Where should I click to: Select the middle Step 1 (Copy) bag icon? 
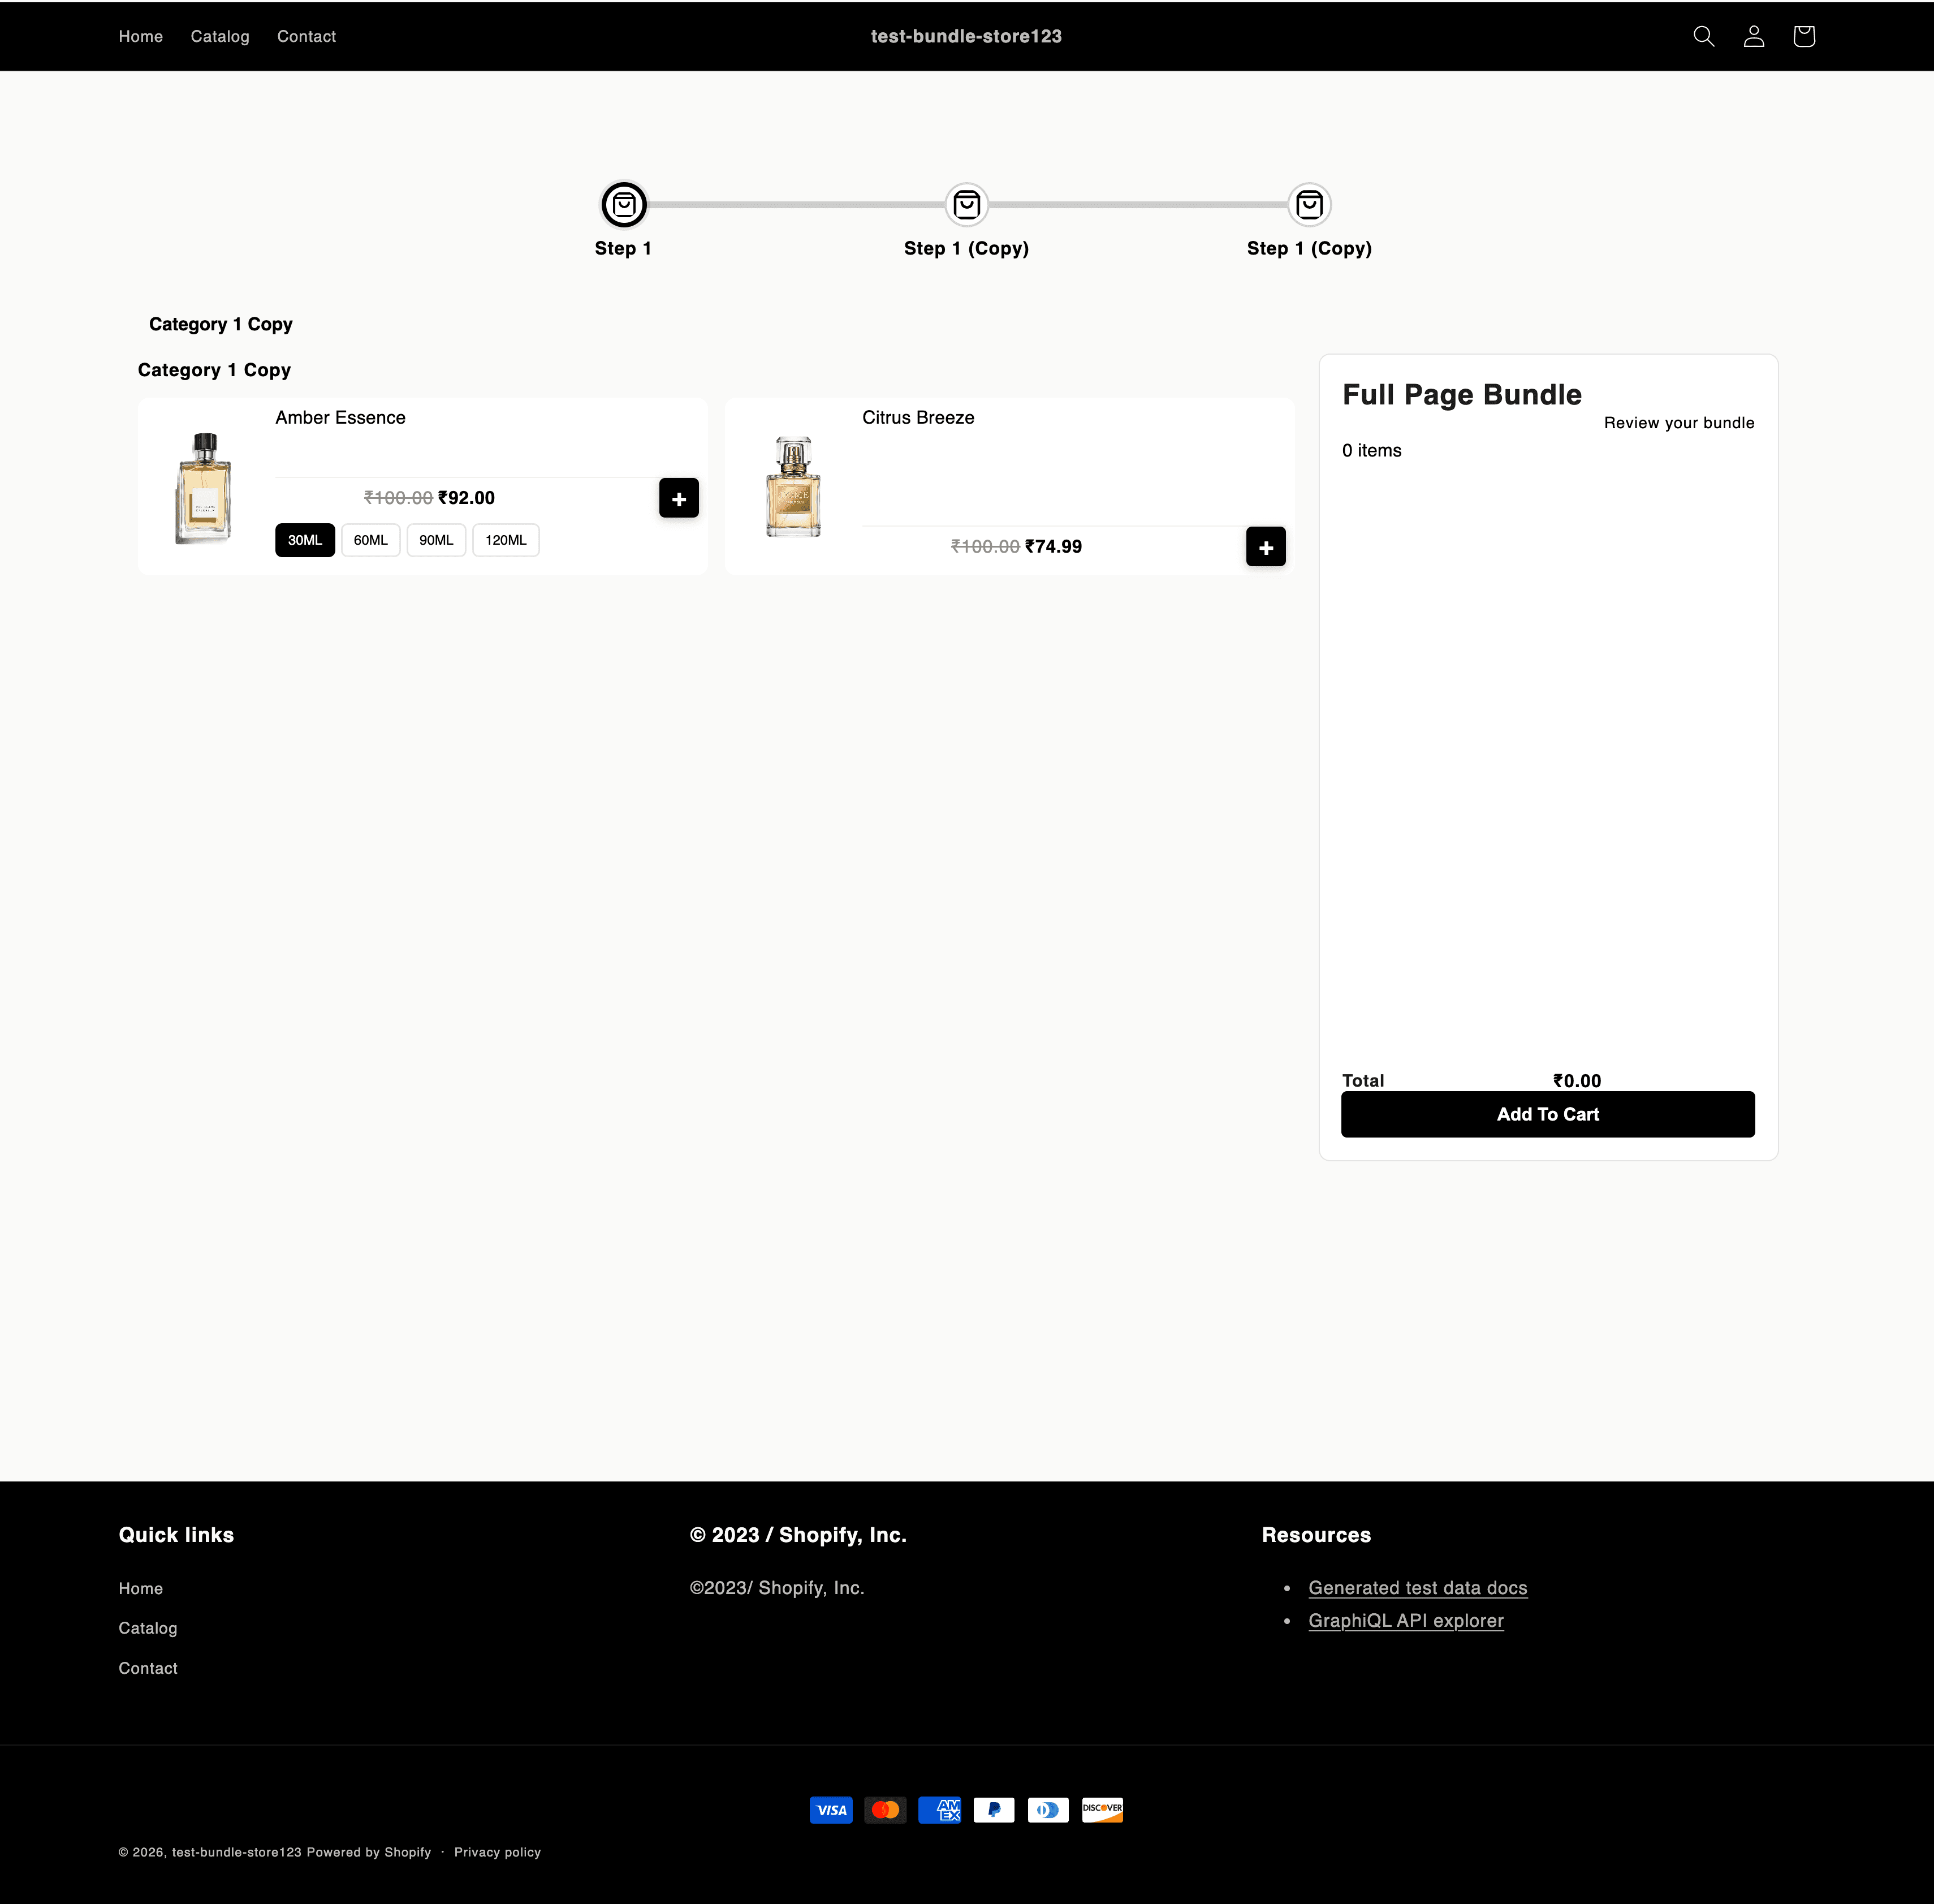pos(966,205)
